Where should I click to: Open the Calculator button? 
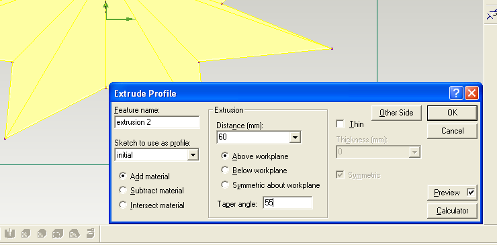click(452, 211)
